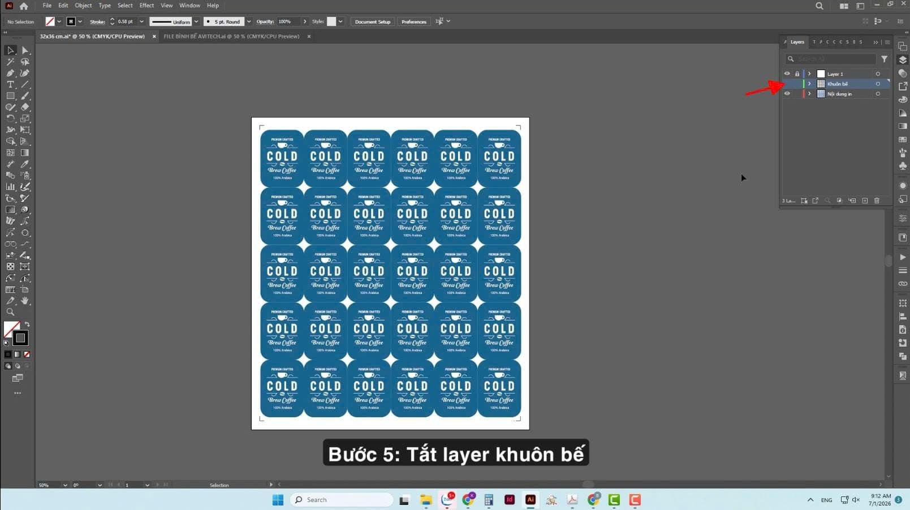Select the Paintbrush tool
The height and width of the screenshot is (510, 910).
25,96
